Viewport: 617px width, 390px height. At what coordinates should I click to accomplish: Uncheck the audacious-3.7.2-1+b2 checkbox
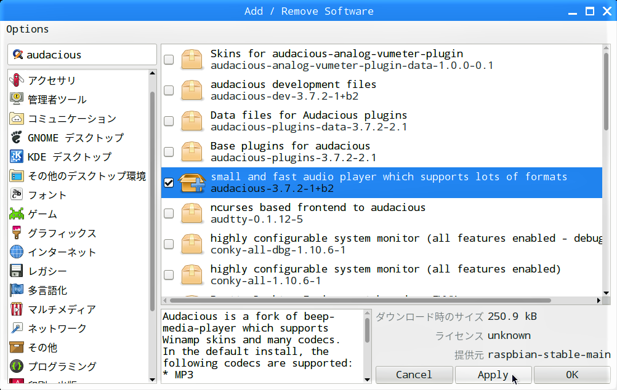click(x=169, y=183)
